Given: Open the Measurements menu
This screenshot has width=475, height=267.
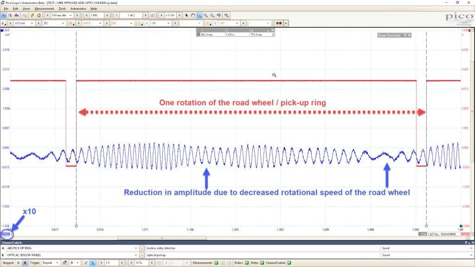Looking at the screenshot, I should [44, 9].
